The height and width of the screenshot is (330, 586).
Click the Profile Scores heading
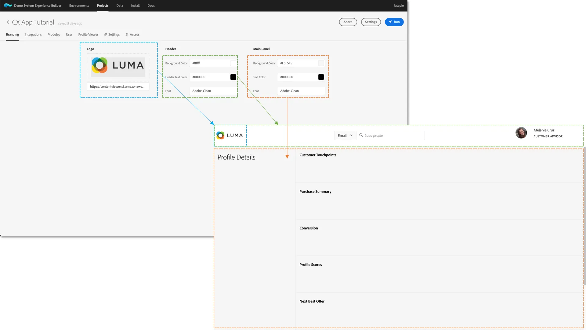tap(311, 265)
